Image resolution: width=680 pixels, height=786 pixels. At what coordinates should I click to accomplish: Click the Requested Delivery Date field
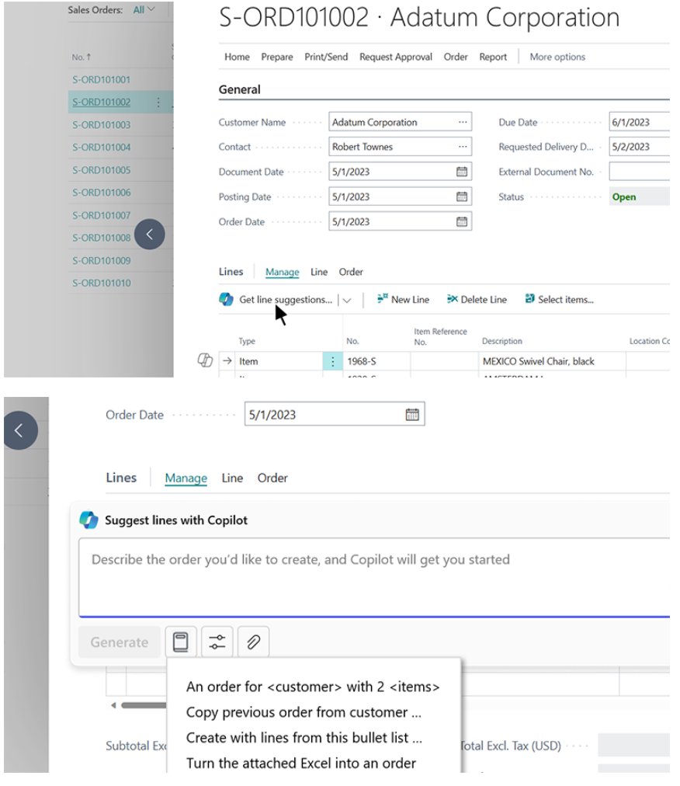(640, 146)
